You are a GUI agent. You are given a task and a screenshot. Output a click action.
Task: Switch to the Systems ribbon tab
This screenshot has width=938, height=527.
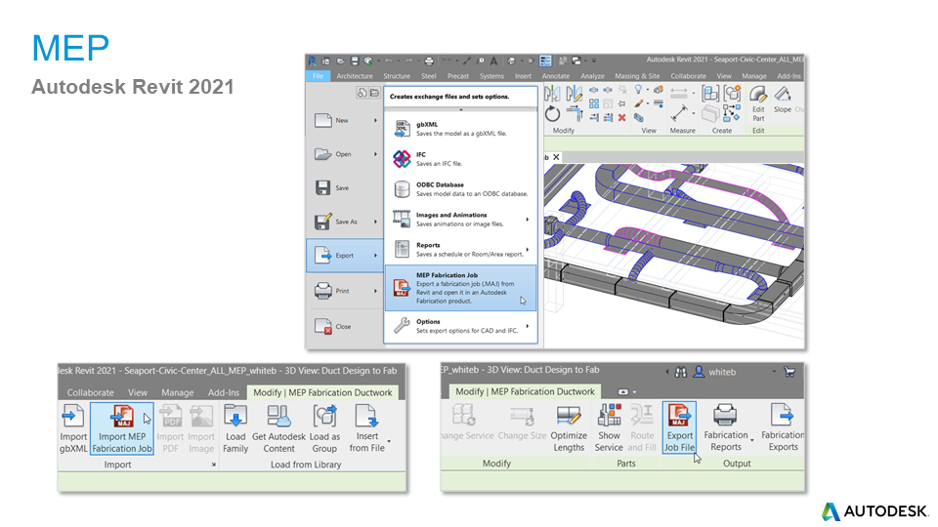(x=491, y=75)
